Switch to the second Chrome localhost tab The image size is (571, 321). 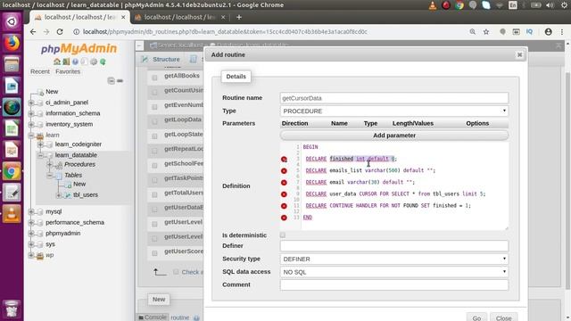pyautogui.click(x=178, y=17)
